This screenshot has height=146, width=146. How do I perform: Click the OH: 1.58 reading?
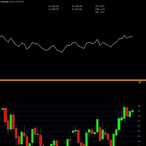coord(100,9)
